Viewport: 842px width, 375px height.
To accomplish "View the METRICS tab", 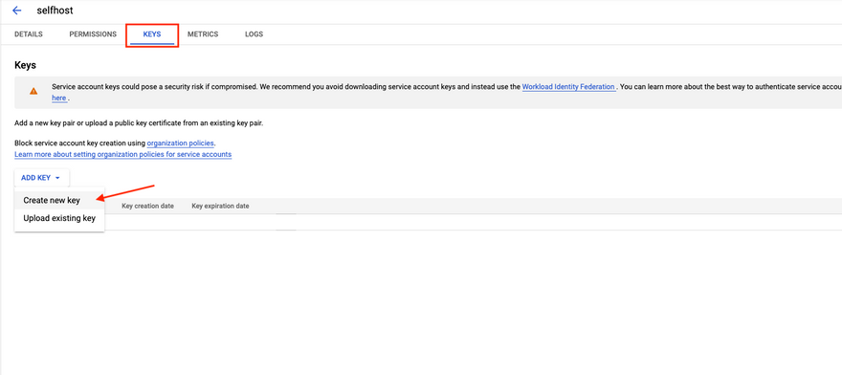I will 203,33.
